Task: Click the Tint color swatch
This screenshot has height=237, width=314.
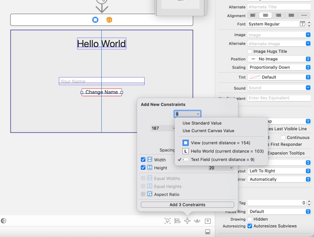Action: (x=255, y=77)
